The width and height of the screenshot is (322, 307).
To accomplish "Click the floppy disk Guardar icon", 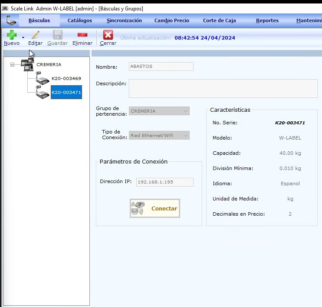I will [57, 35].
